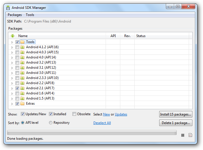Click the green Android icon in the Name header
203x150 pixels.
[13, 36]
